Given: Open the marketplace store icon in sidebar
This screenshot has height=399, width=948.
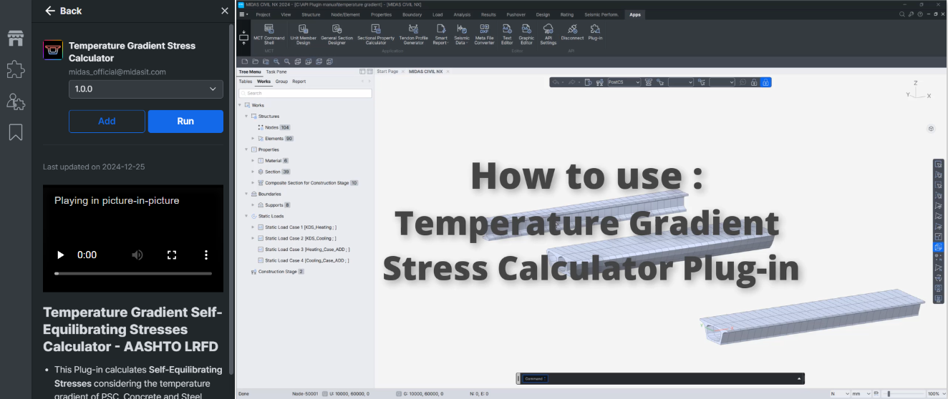Looking at the screenshot, I should pos(16,39).
